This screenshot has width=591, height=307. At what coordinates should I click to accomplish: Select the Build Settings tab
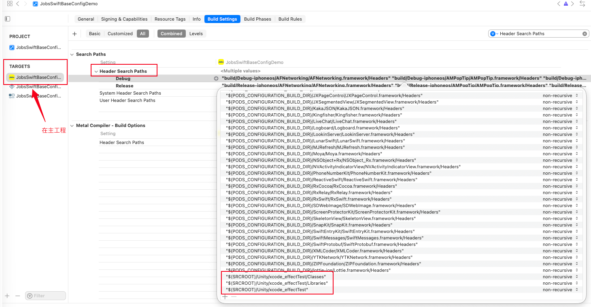(x=222, y=19)
